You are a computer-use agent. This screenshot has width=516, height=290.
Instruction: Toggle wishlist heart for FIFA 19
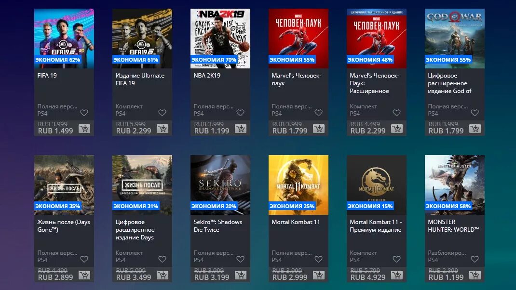pos(84,113)
